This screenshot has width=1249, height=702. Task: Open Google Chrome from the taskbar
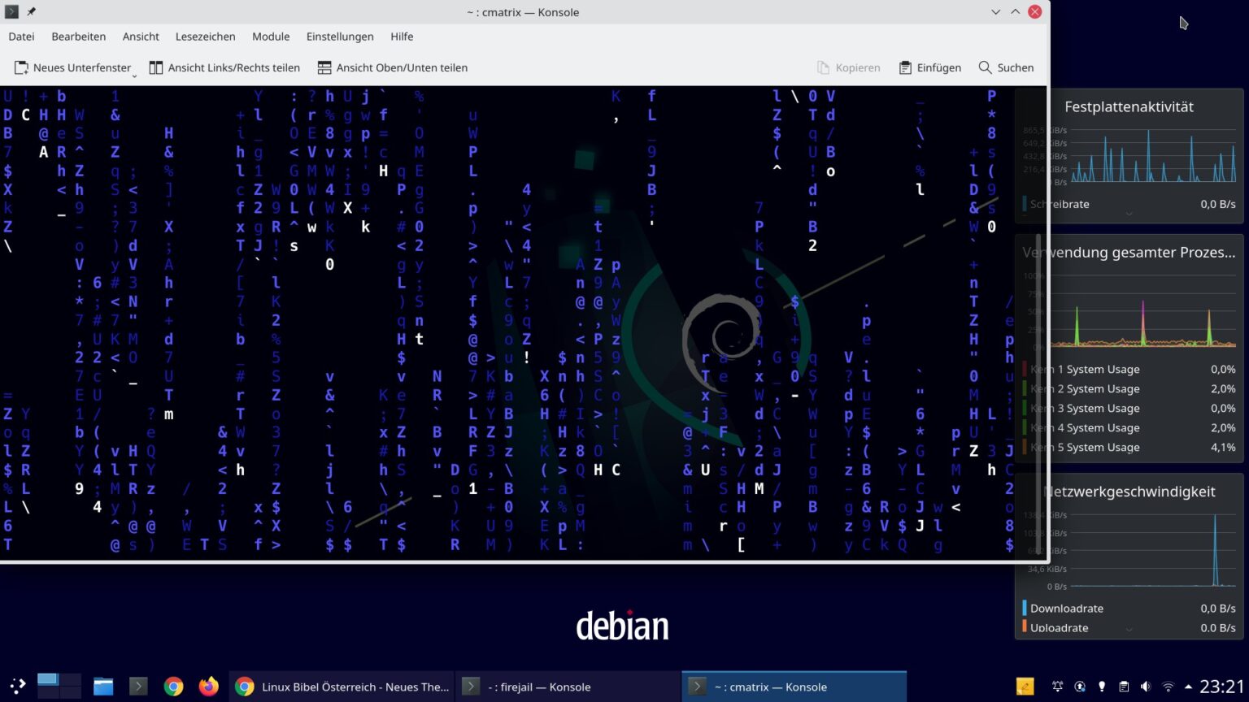[x=172, y=687]
